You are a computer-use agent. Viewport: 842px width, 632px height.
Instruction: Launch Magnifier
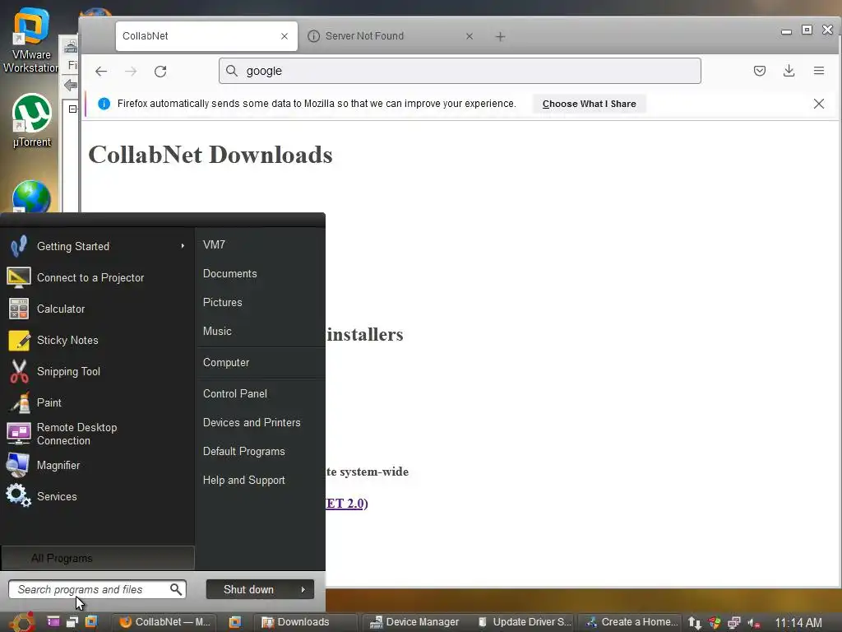pos(97,466)
